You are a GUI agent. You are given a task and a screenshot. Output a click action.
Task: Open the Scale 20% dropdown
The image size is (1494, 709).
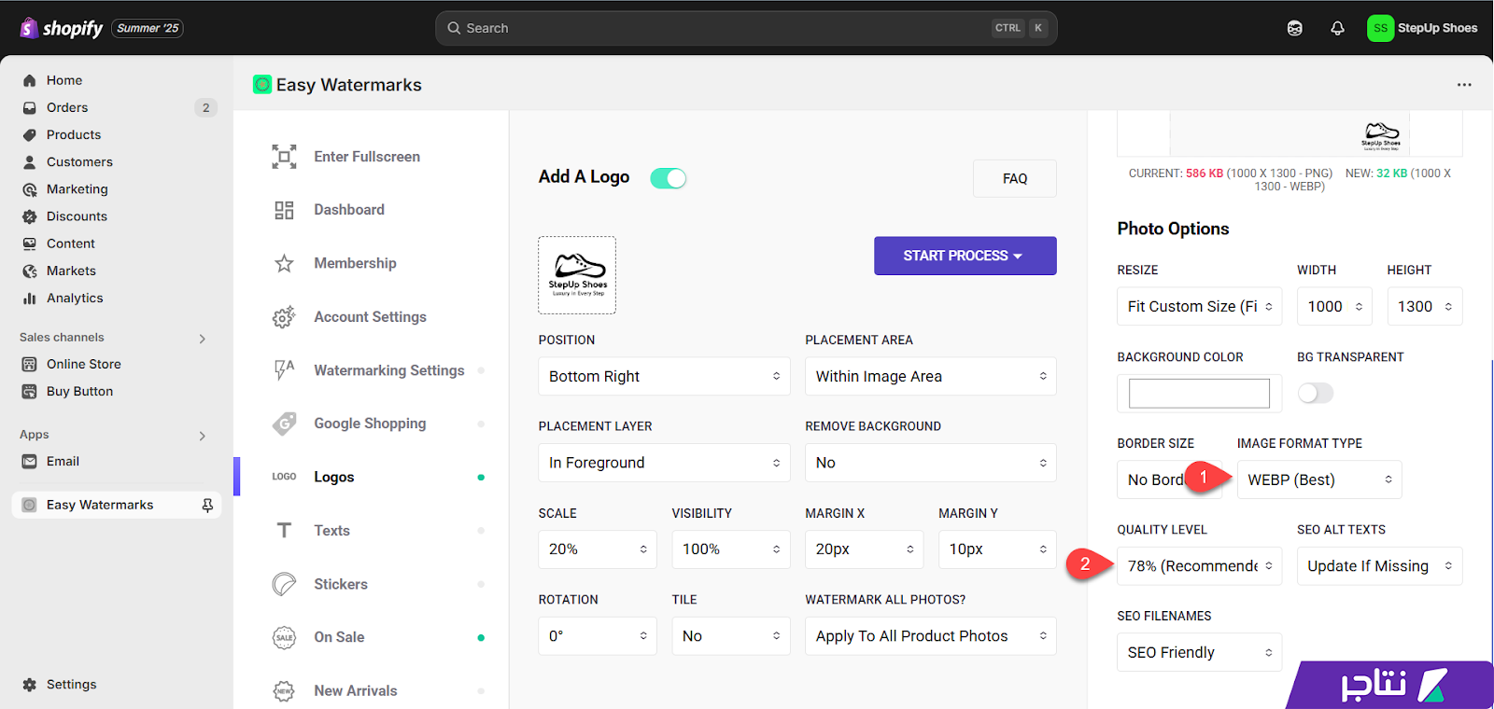pyautogui.click(x=598, y=549)
